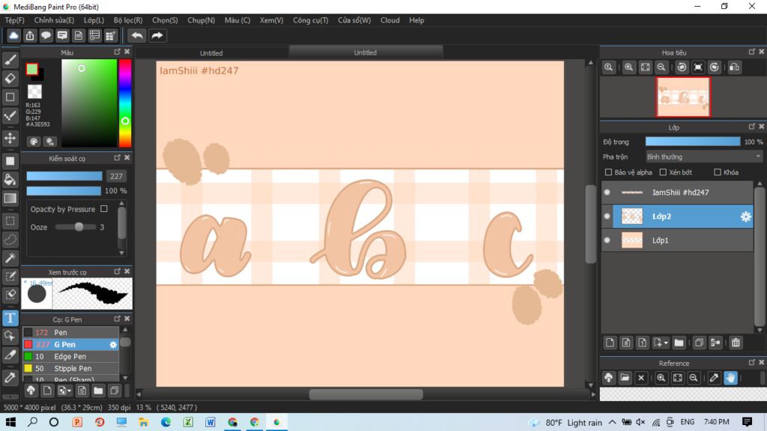The width and height of the screenshot is (767, 431).
Task: Activate the Text tool
Action: click(10, 318)
